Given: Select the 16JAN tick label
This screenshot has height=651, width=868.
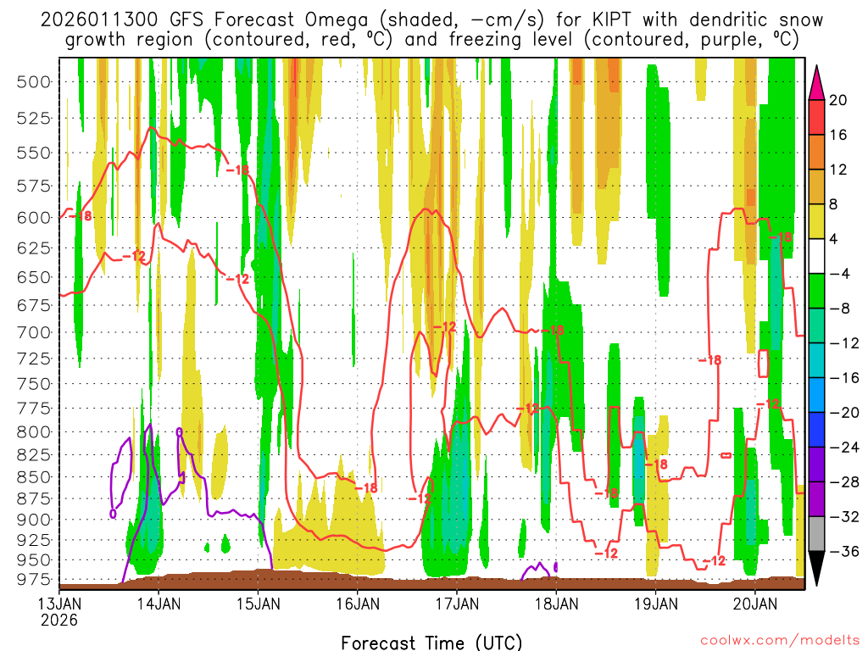Looking at the screenshot, I should click(x=357, y=604).
